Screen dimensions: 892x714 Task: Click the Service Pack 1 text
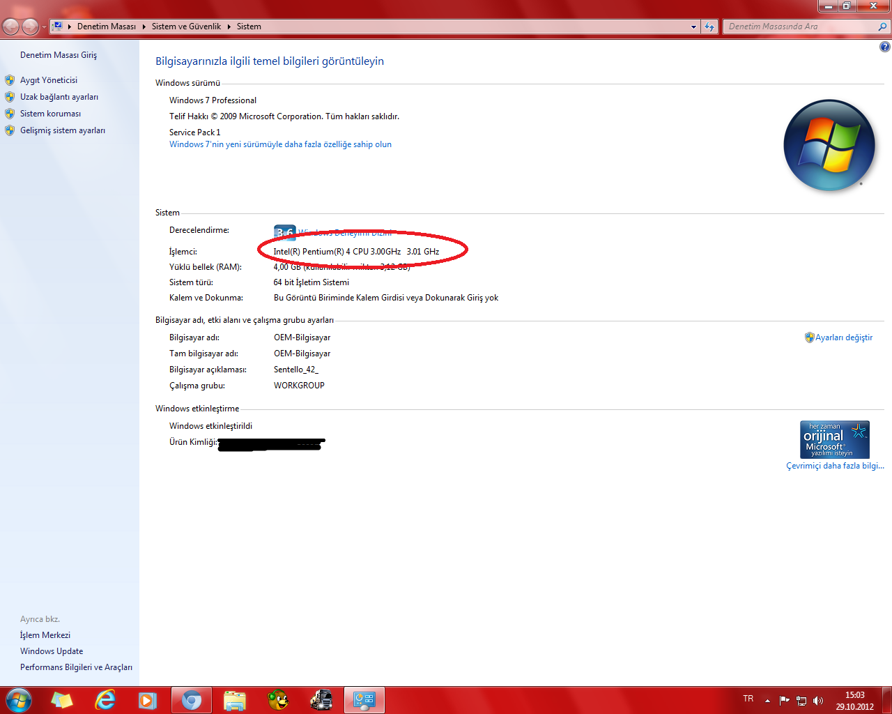click(194, 132)
